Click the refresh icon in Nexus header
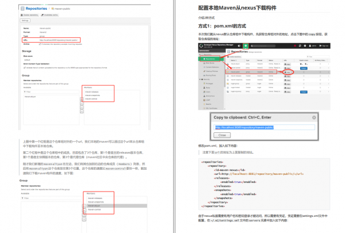345x233 pixels. (300, 46)
